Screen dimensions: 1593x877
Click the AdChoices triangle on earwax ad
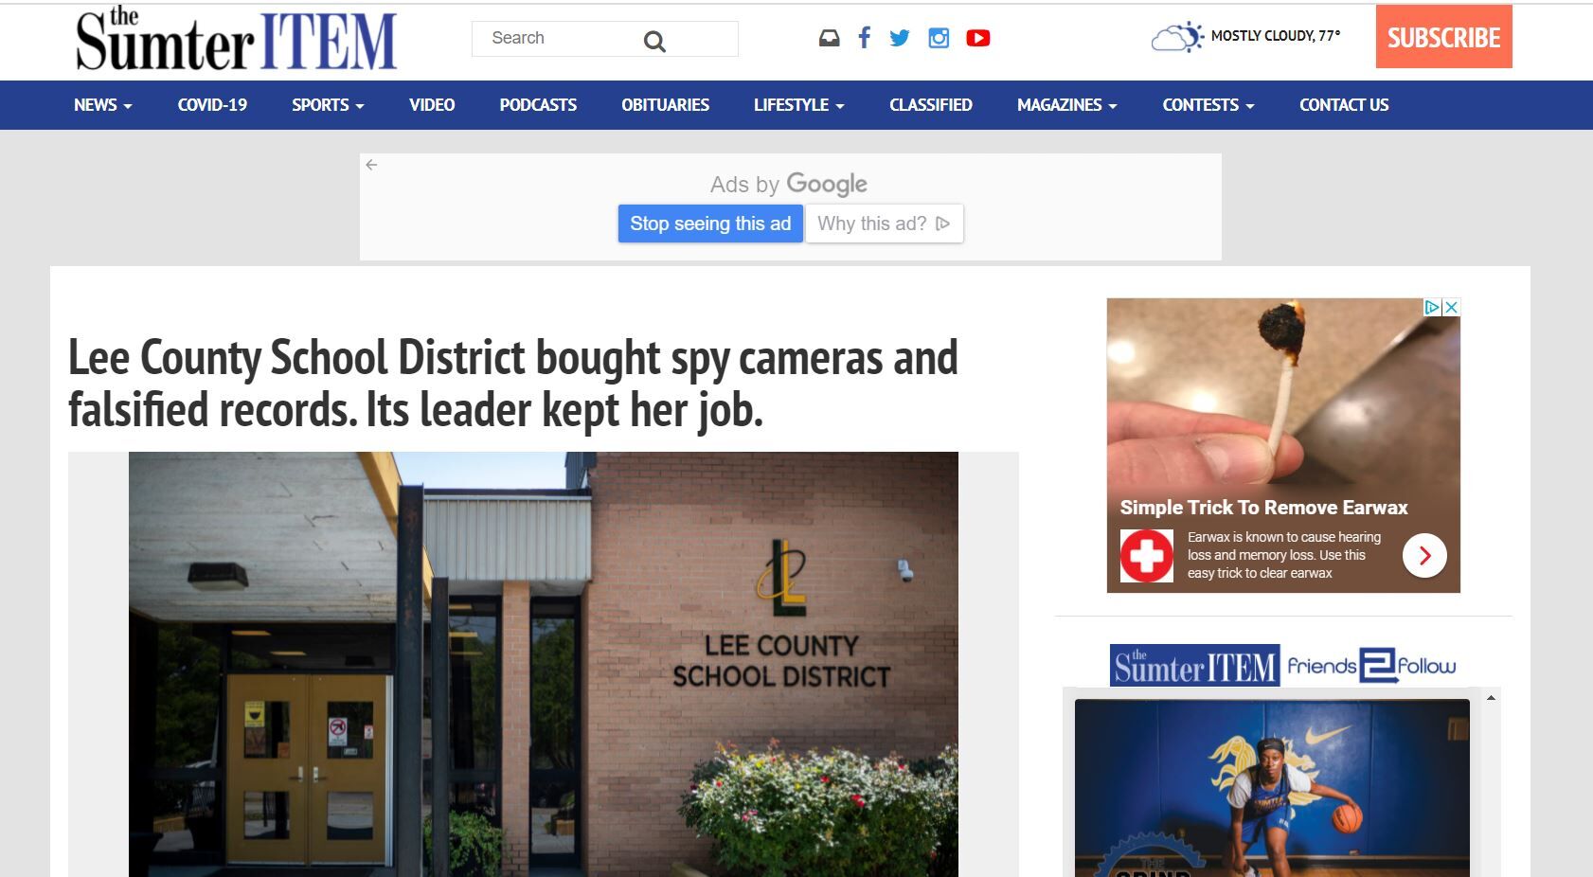pos(1432,307)
